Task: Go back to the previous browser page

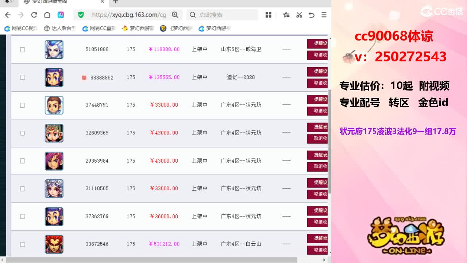Action: (x=8, y=15)
